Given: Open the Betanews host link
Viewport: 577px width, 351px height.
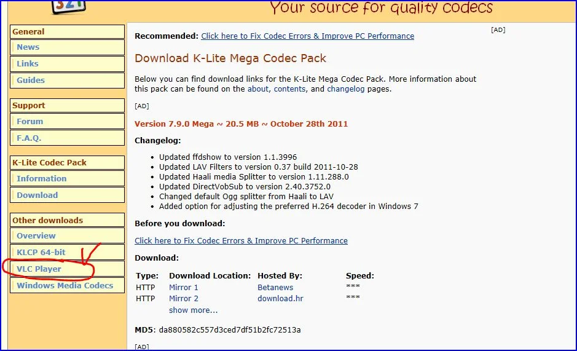Looking at the screenshot, I should pyautogui.click(x=275, y=287).
